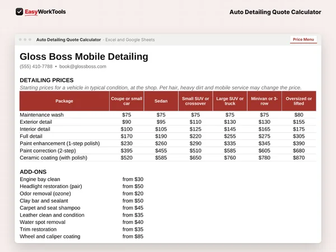Click the $90 Exterior detail coupe price
Image resolution: width=336 pixels, height=252 pixels.
tap(127, 122)
